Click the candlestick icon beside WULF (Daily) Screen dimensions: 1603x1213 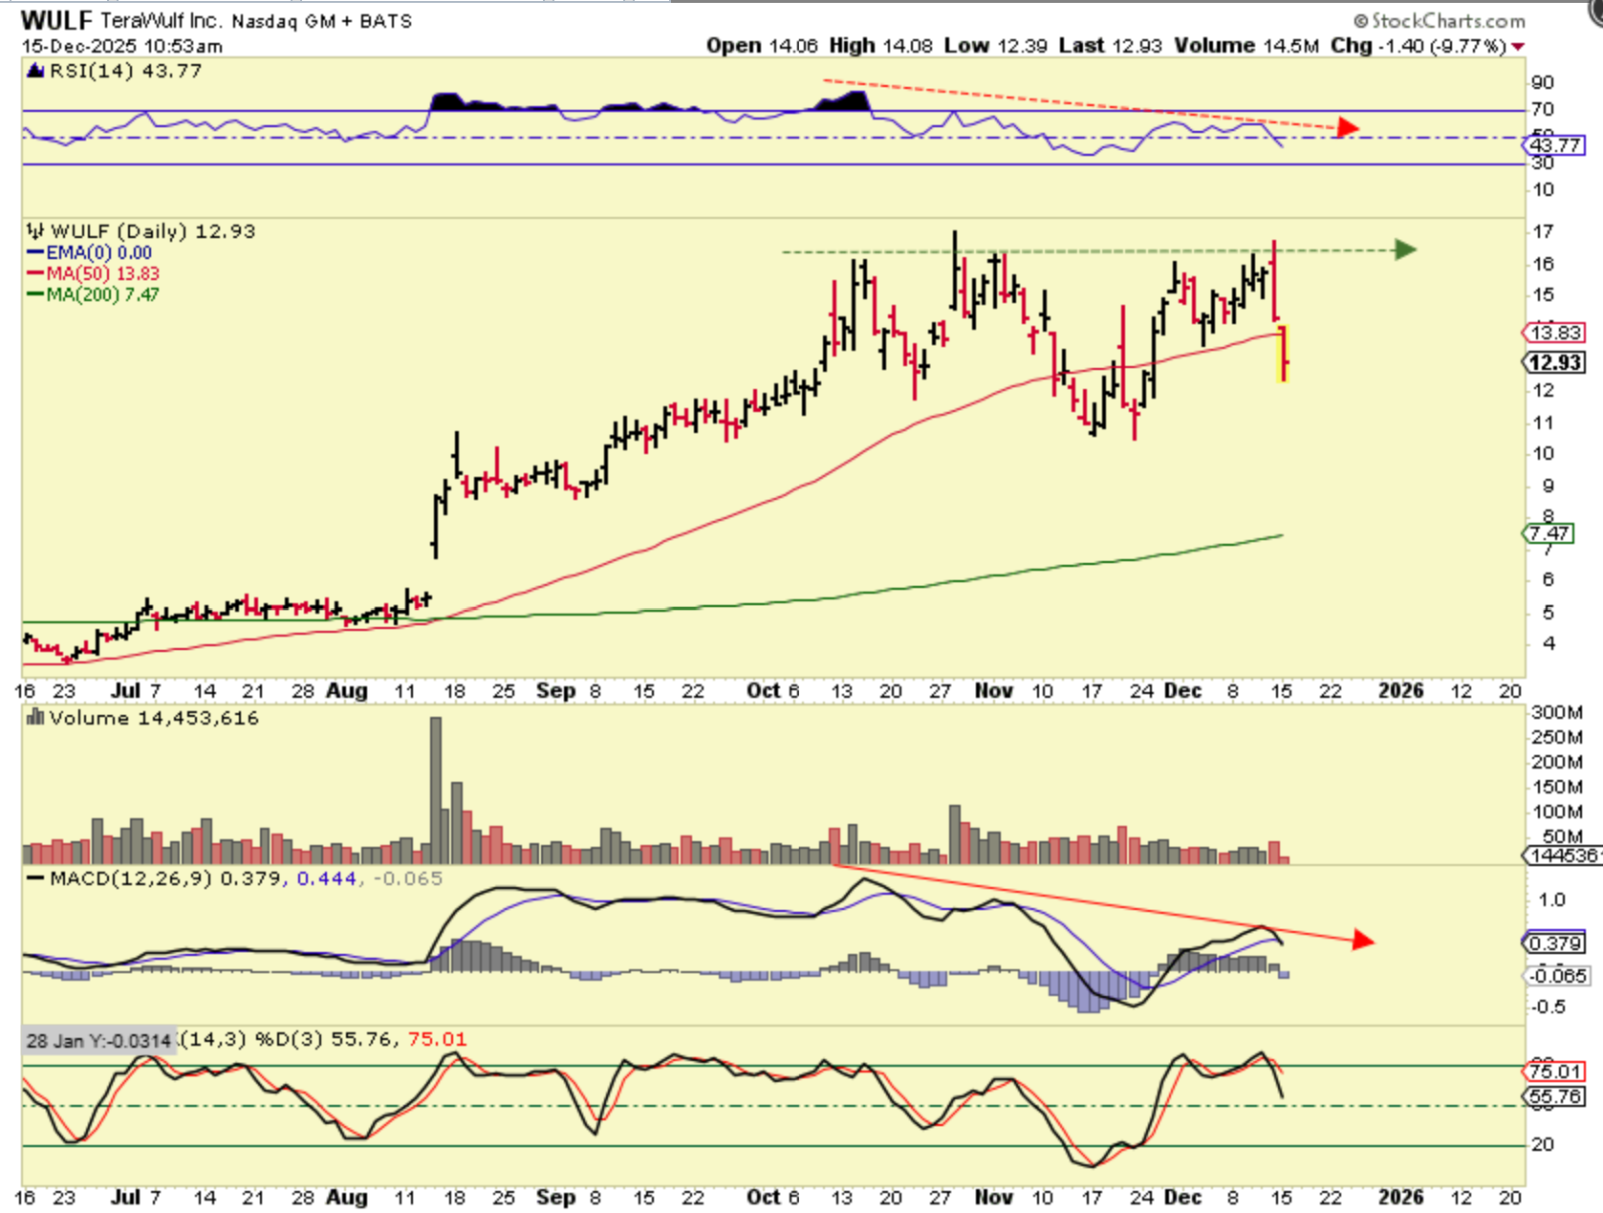click(x=35, y=230)
